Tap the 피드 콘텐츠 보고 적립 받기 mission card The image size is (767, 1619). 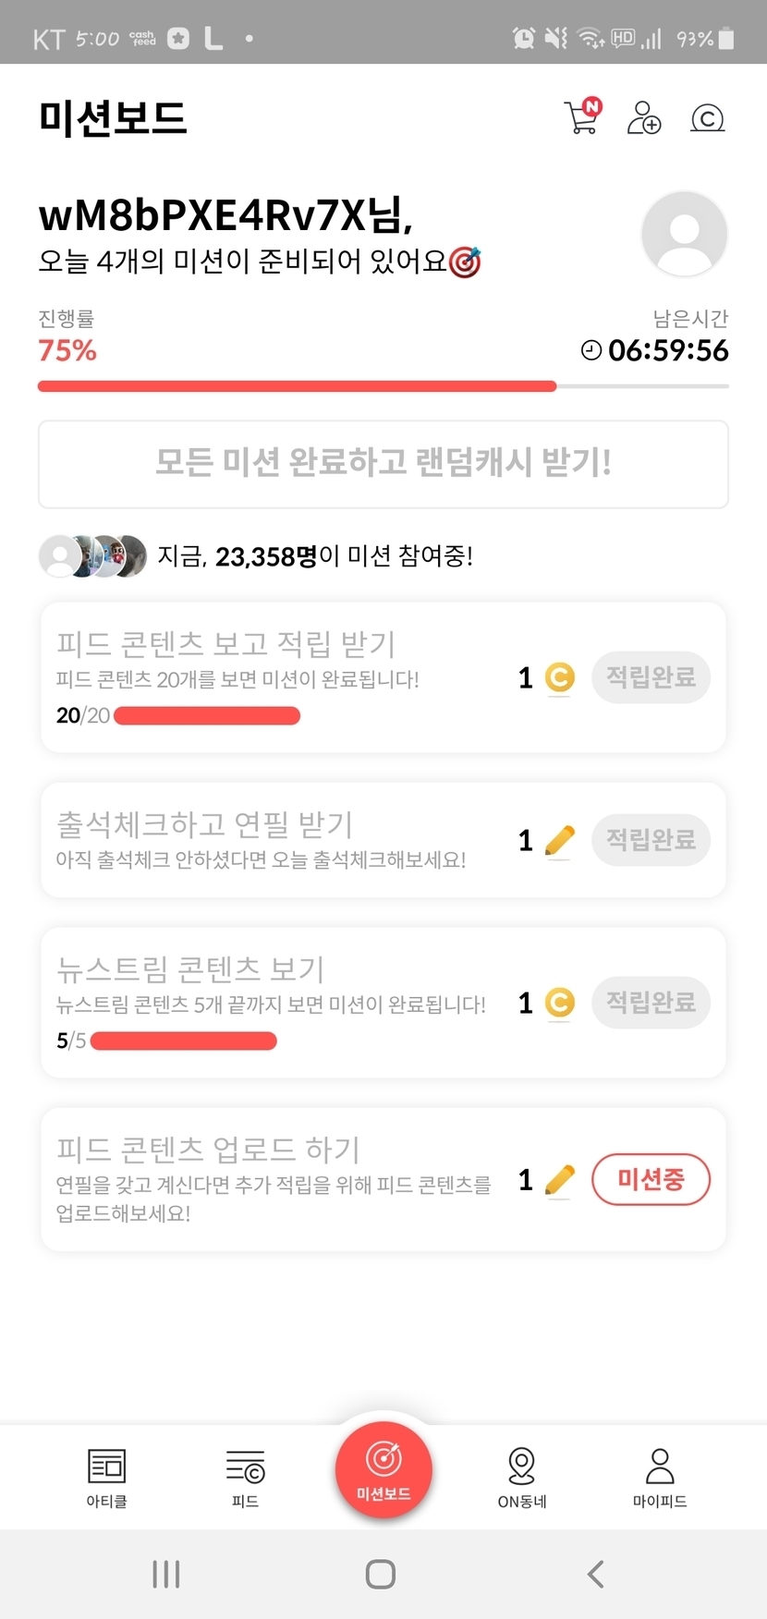pos(277,677)
